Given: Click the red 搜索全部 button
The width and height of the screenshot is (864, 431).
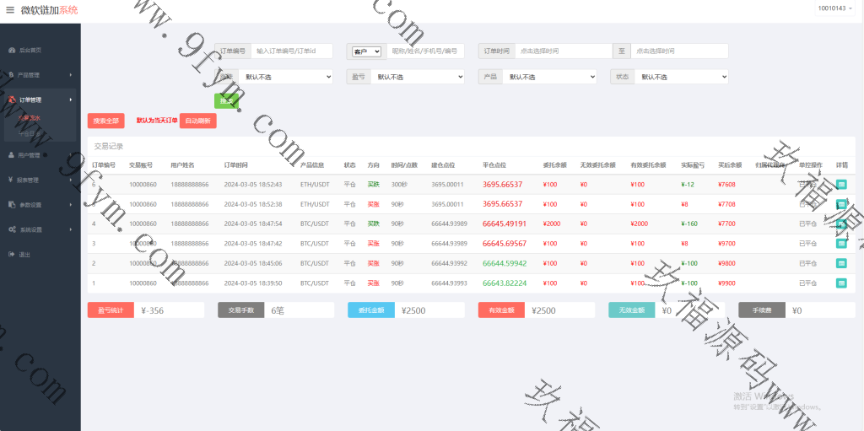Looking at the screenshot, I should 105,121.
